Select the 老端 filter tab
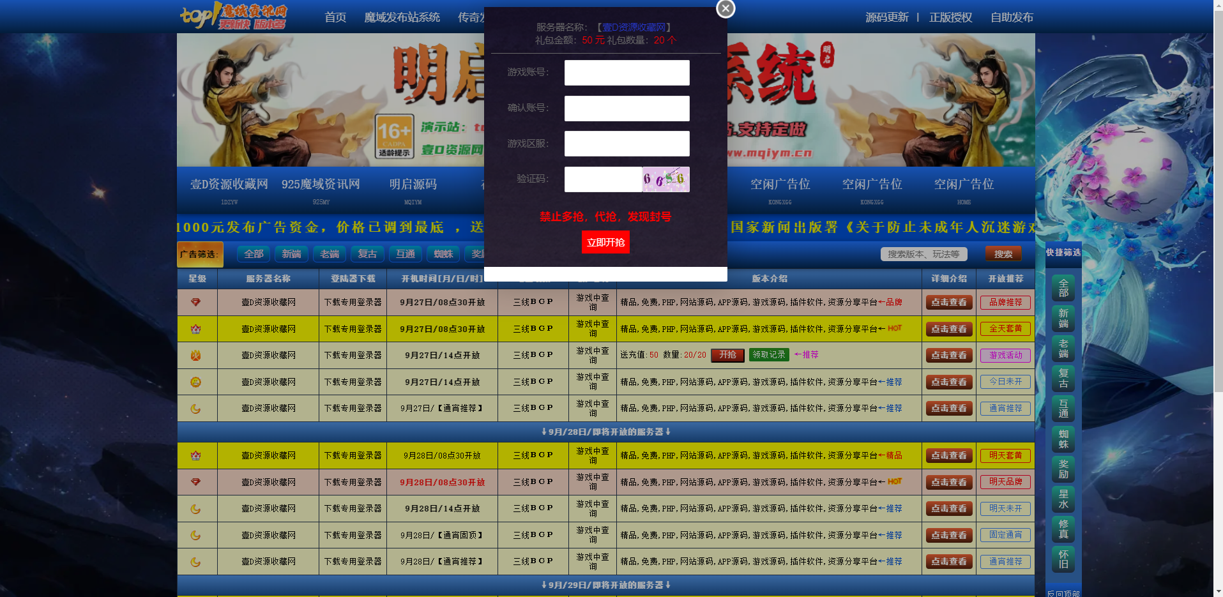The width and height of the screenshot is (1223, 597). [330, 254]
